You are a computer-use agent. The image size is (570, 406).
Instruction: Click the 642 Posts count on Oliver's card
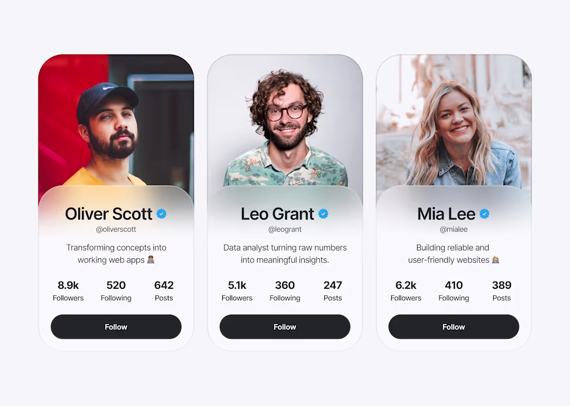pos(164,291)
